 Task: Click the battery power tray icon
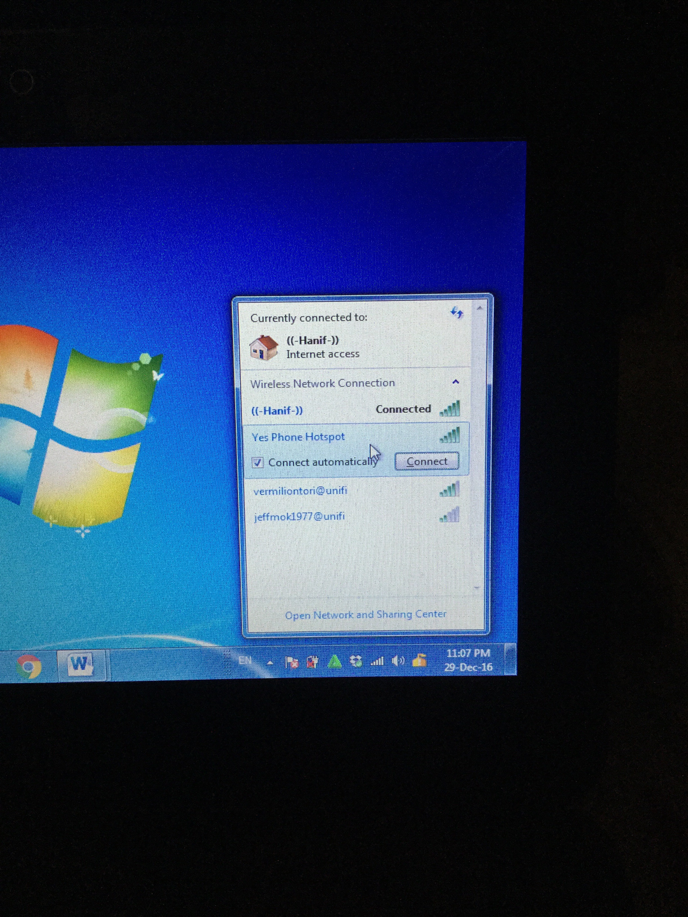coord(312,662)
